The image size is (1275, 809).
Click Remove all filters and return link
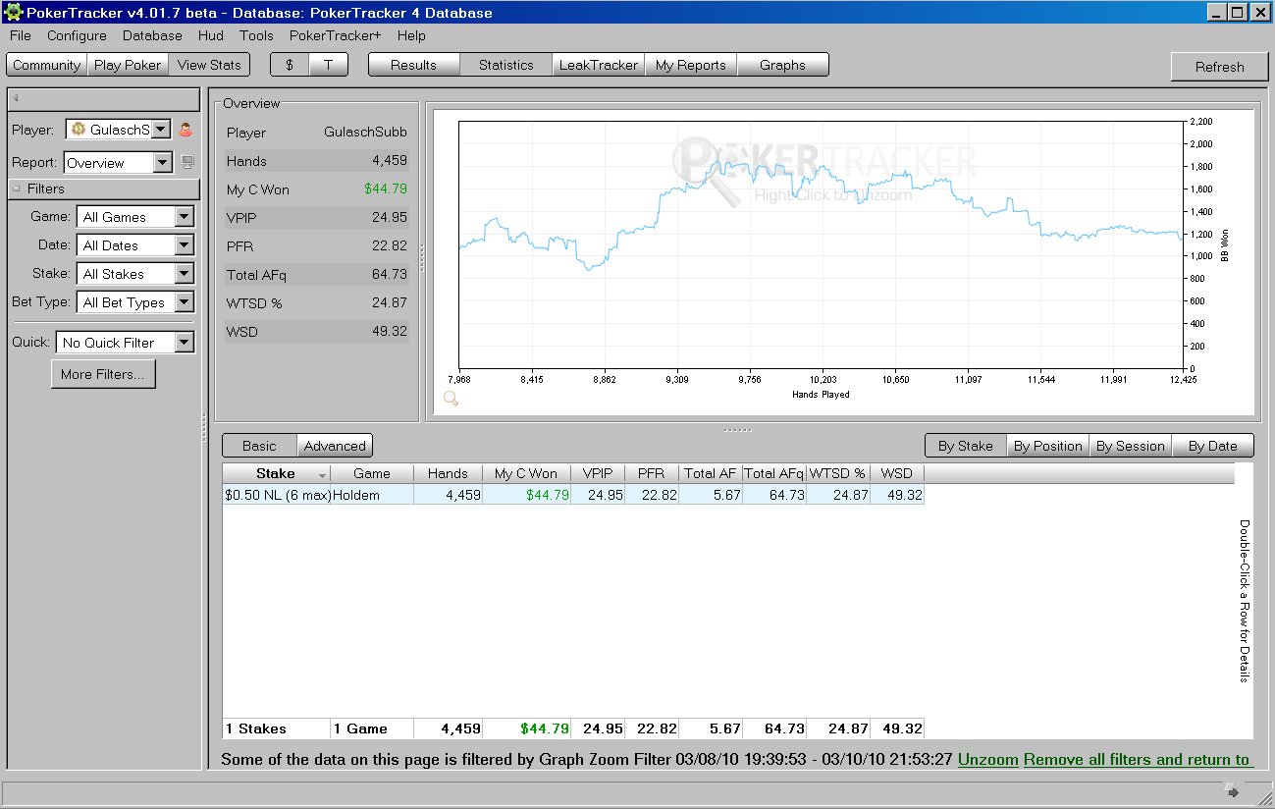1137,759
